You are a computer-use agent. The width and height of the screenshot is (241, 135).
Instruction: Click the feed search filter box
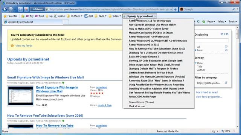tap(211, 40)
